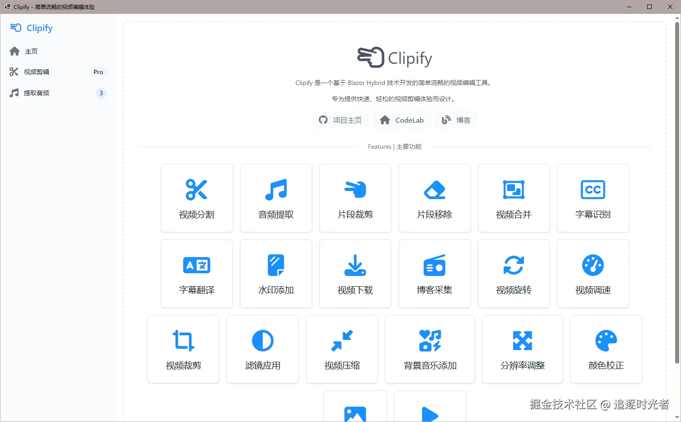Image resolution: width=681 pixels, height=422 pixels.
Task: Open the 滤镜应用 filter icon
Action: point(263,341)
